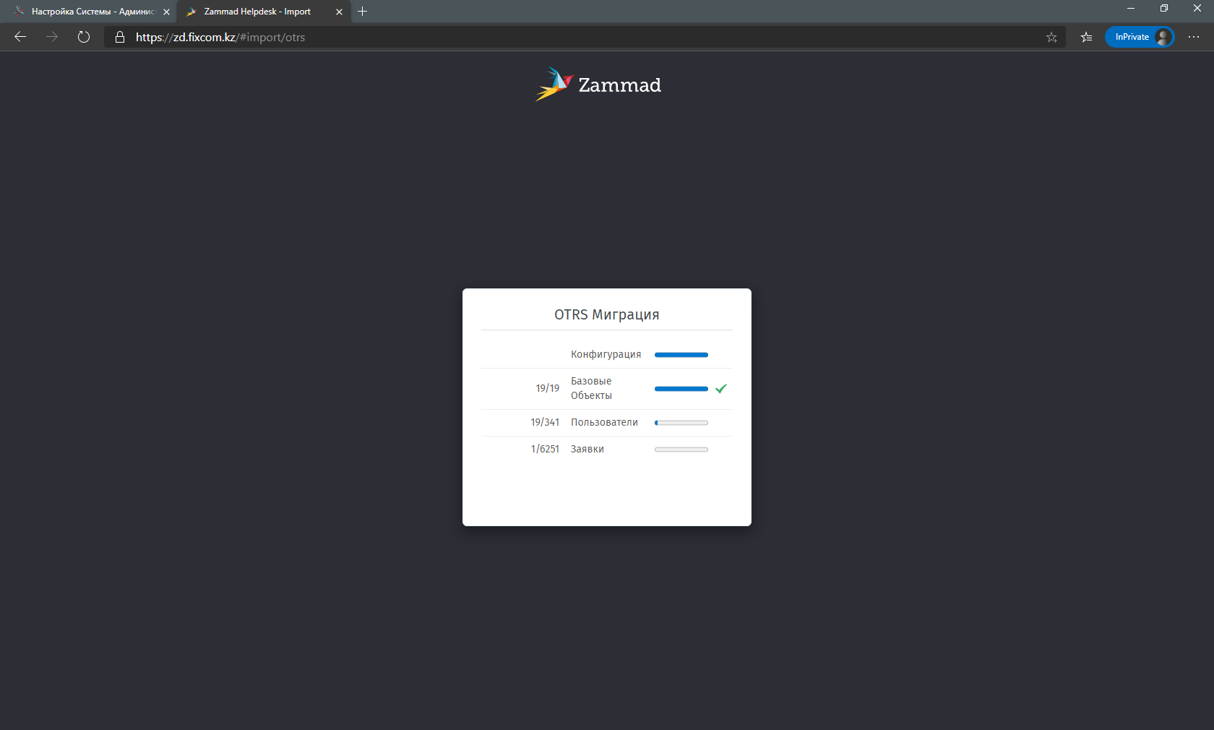The width and height of the screenshot is (1214, 730).
Task: Open browser settings and more menu
Action: [x=1194, y=37]
